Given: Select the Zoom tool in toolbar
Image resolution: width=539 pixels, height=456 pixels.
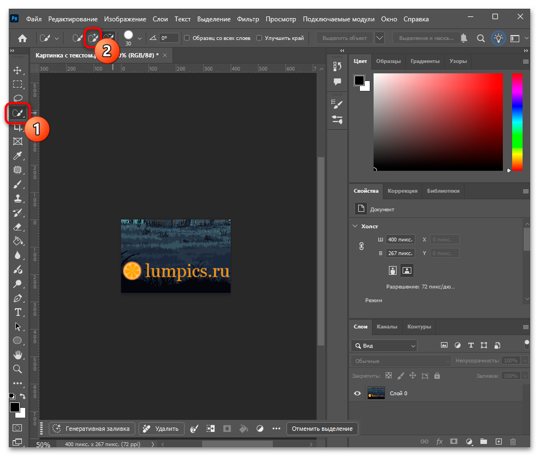Looking at the screenshot, I should (18, 369).
